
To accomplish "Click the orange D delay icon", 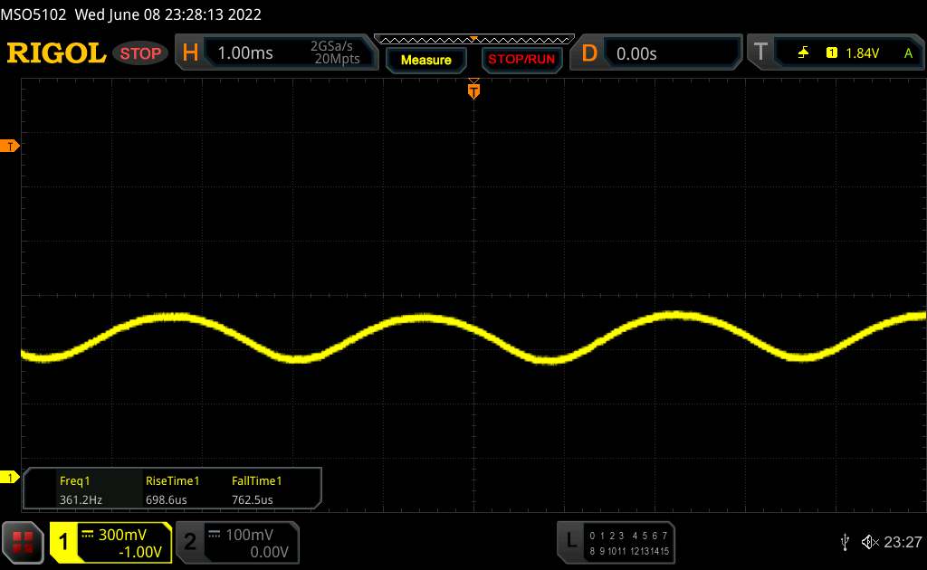I will tap(589, 53).
